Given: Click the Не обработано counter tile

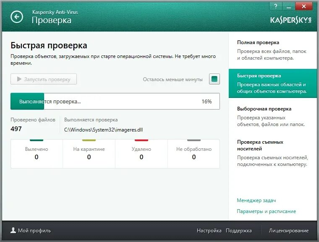Looking at the screenshot, I should (193, 154).
